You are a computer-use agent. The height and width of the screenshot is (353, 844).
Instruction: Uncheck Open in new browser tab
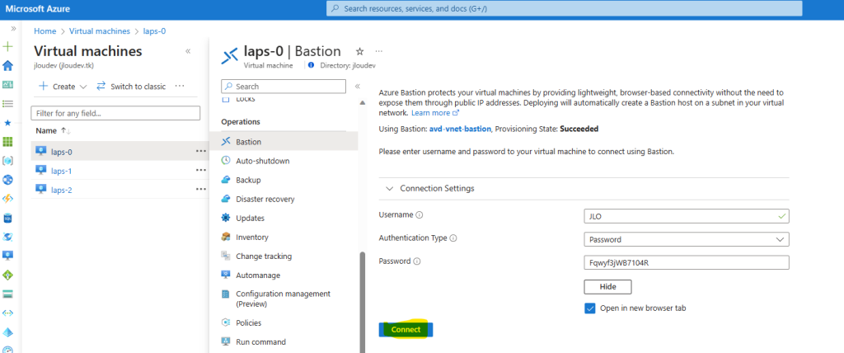pyautogui.click(x=590, y=308)
